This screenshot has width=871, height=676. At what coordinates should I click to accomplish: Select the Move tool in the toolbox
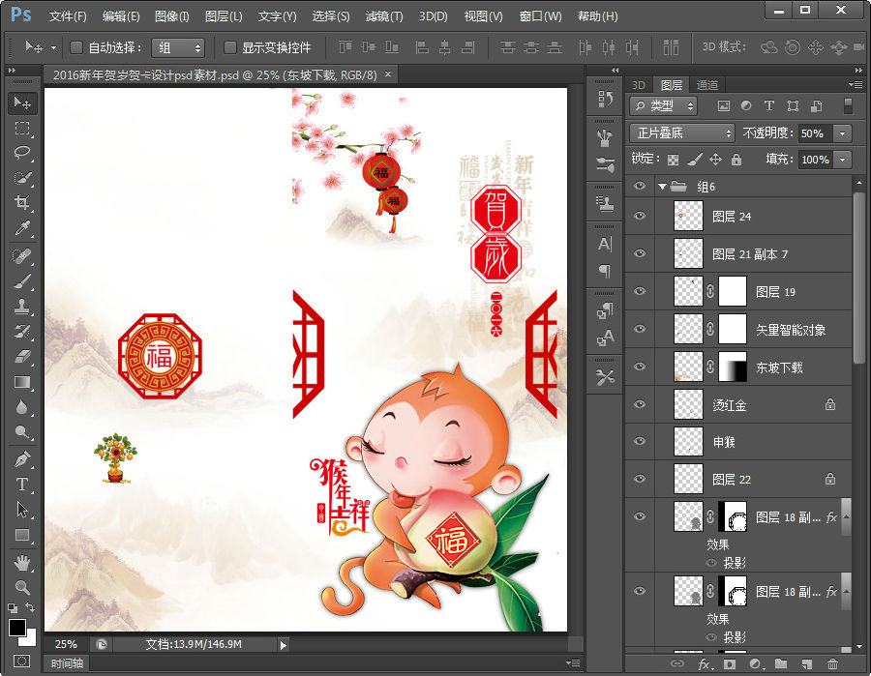coord(22,103)
